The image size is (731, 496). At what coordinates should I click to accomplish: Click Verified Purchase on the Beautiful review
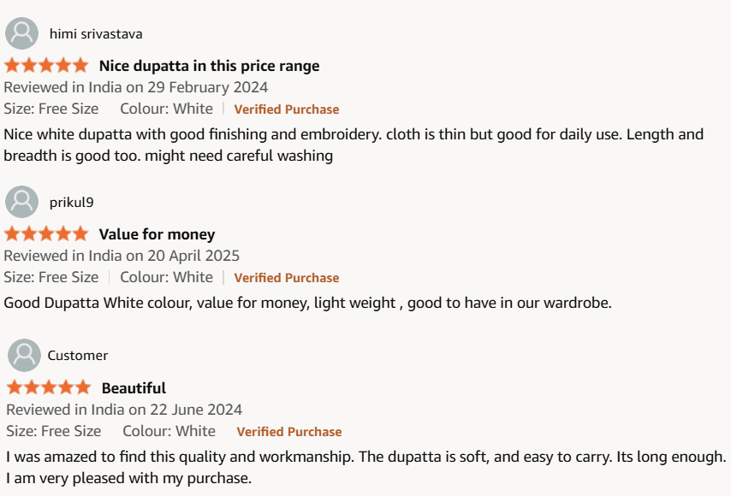pyautogui.click(x=289, y=432)
